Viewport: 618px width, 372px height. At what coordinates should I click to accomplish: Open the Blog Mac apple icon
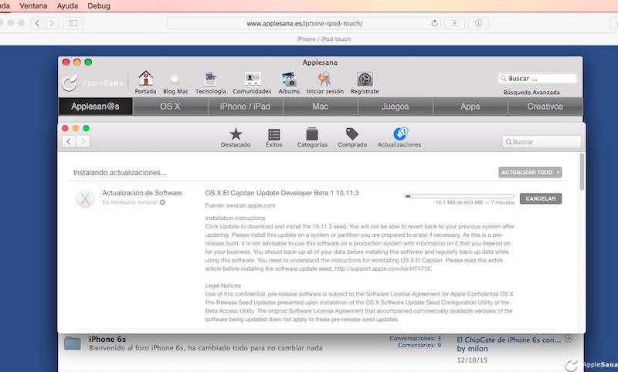(175, 79)
